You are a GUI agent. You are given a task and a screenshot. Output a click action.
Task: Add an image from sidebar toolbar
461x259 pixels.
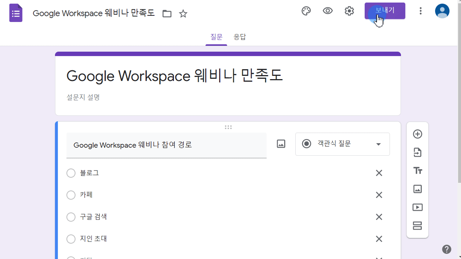(417, 189)
